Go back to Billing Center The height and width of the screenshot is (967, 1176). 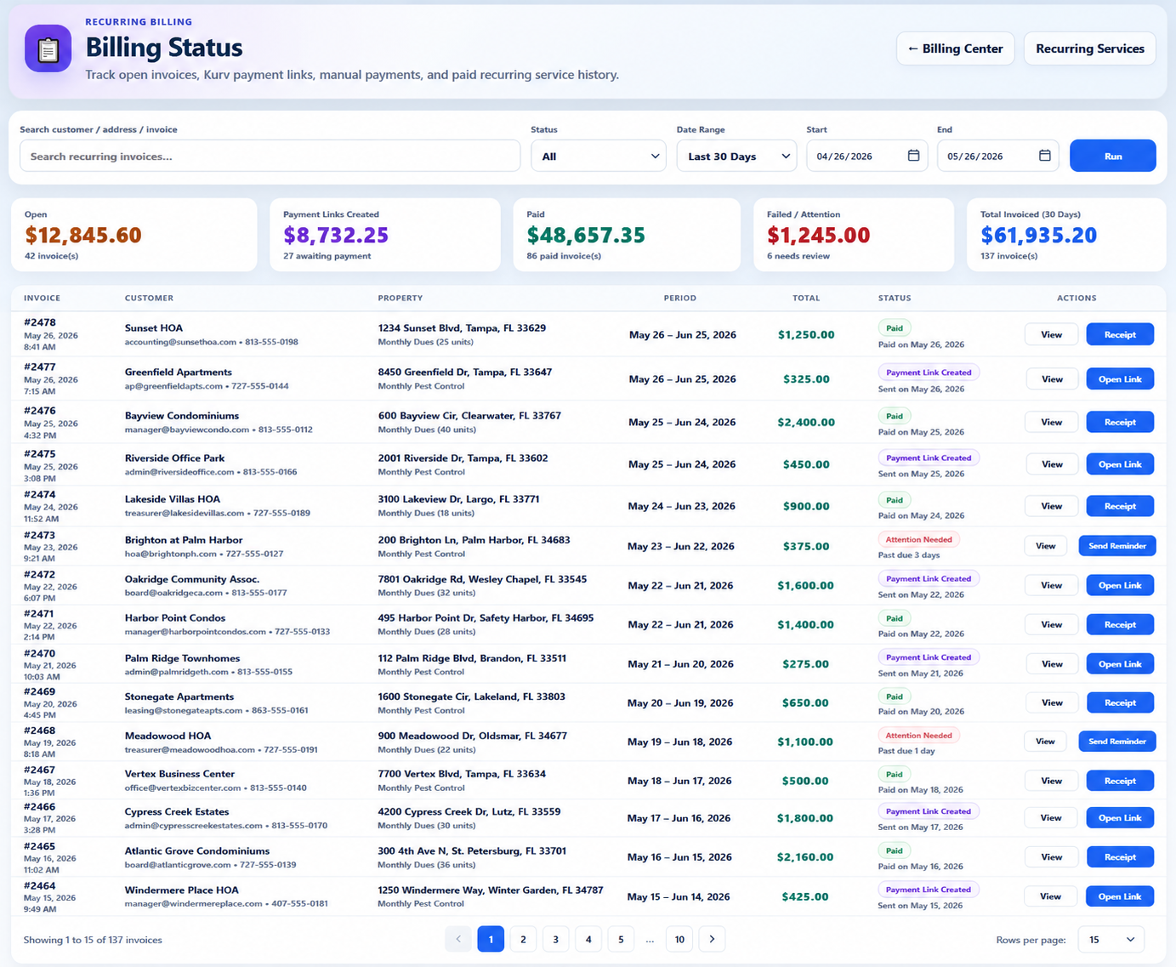pos(955,48)
